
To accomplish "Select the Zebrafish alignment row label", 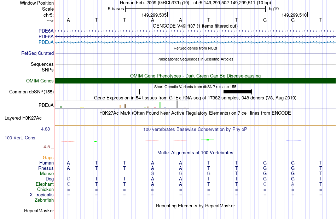I will pyautogui.click(x=44, y=200).
